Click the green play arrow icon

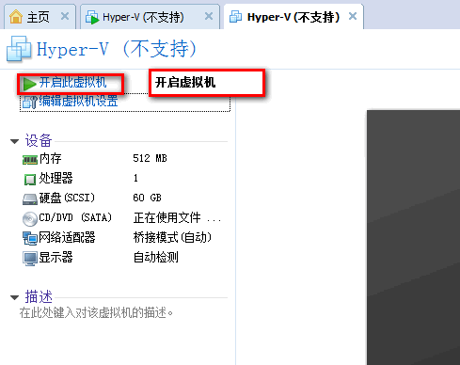pyautogui.click(x=29, y=84)
